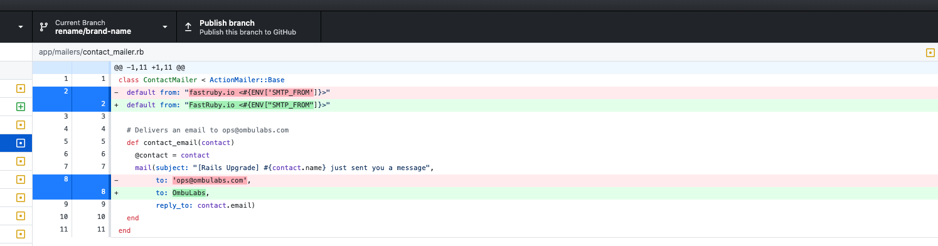Viewport: 938px width, 246px height.
Task: Click the reply_to: contact.email) line
Action: (x=206, y=205)
